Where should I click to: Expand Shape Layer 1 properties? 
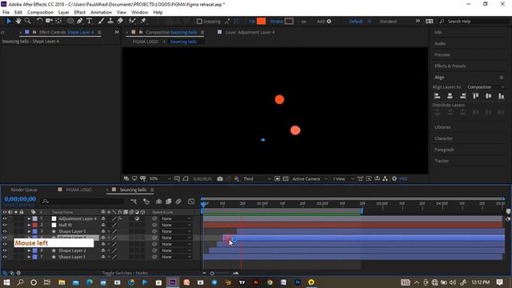29,257
